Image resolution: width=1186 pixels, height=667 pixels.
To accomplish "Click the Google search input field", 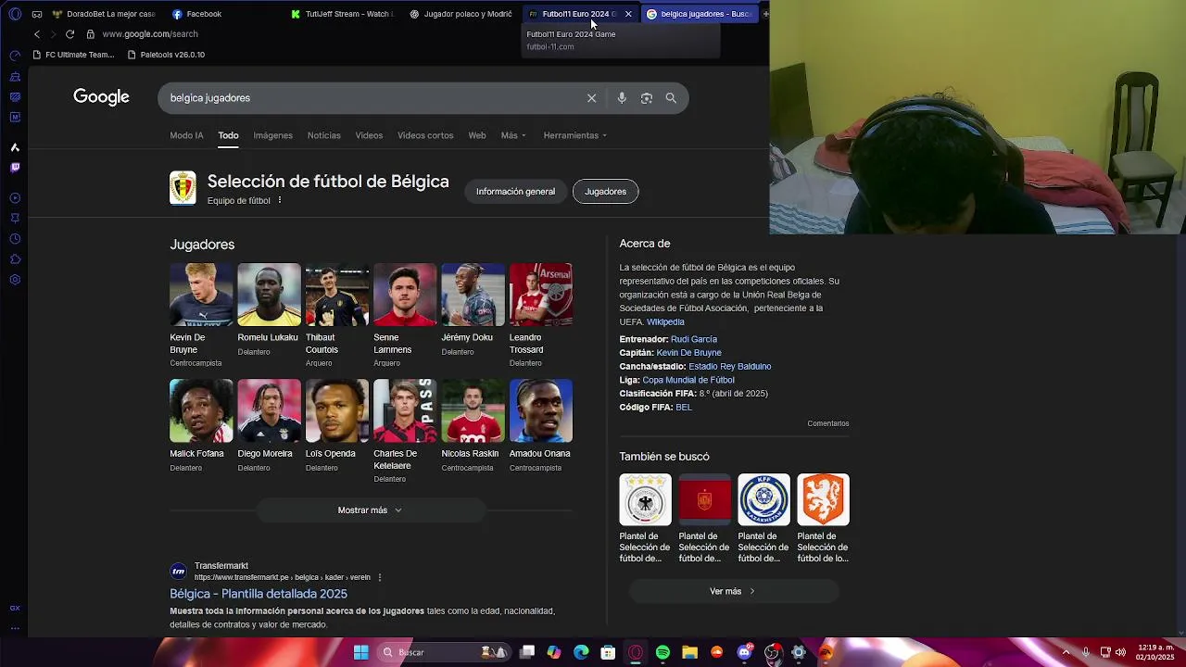I will pyautogui.click(x=371, y=98).
